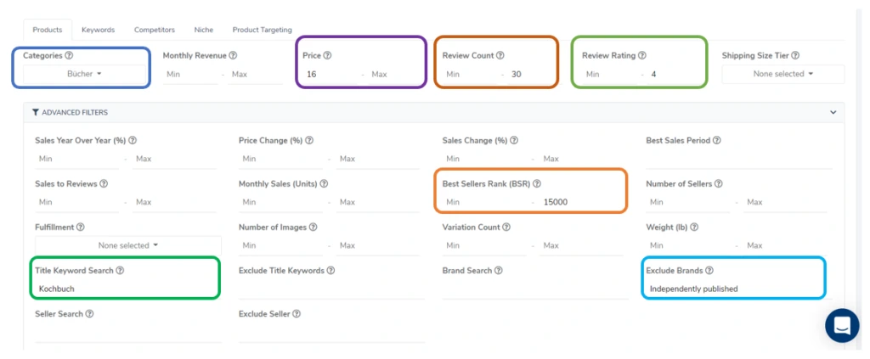The height and width of the screenshot is (359, 870).
Task: Open the Categories Bücher dropdown
Action: coord(83,74)
